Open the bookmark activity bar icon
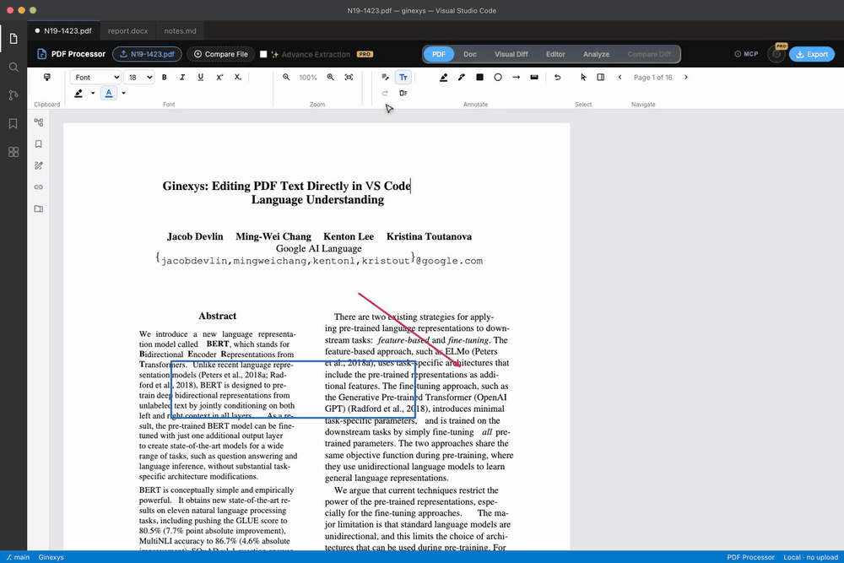 [x=14, y=123]
